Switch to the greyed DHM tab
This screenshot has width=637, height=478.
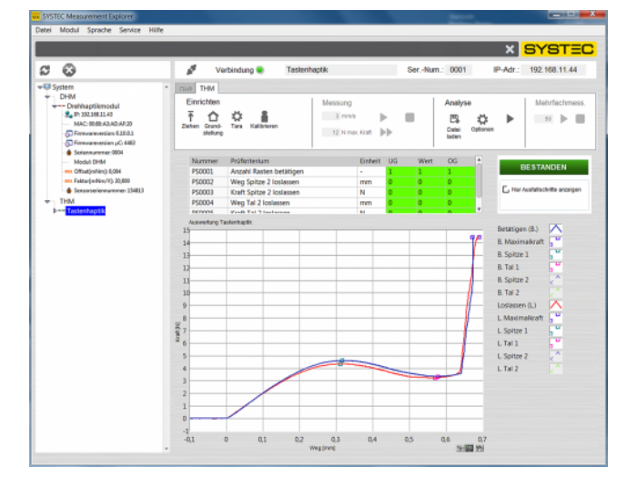tap(186, 88)
